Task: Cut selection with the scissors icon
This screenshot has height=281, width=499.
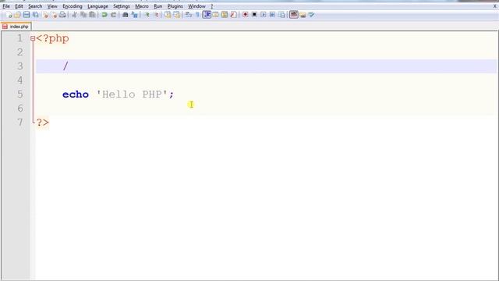Action: (75, 15)
